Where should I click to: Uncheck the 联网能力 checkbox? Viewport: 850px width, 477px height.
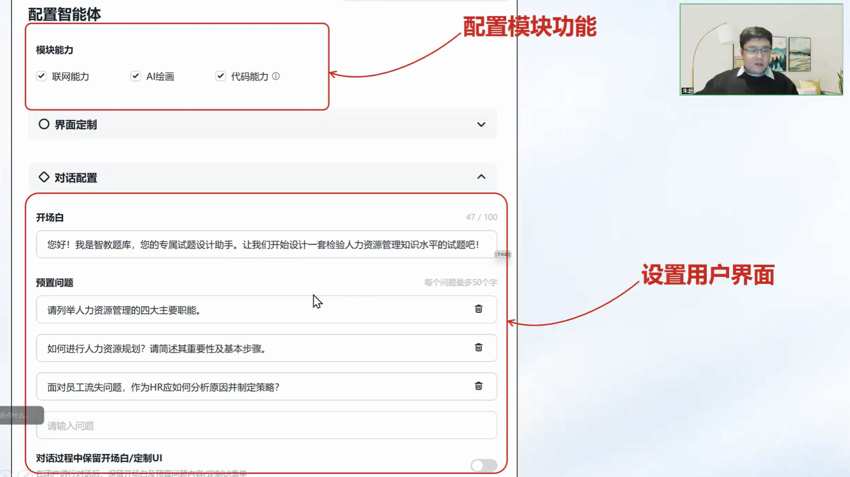pyautogui.click(x=41, y=76)
